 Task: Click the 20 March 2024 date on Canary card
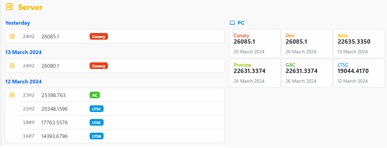(x=249, y=52)
